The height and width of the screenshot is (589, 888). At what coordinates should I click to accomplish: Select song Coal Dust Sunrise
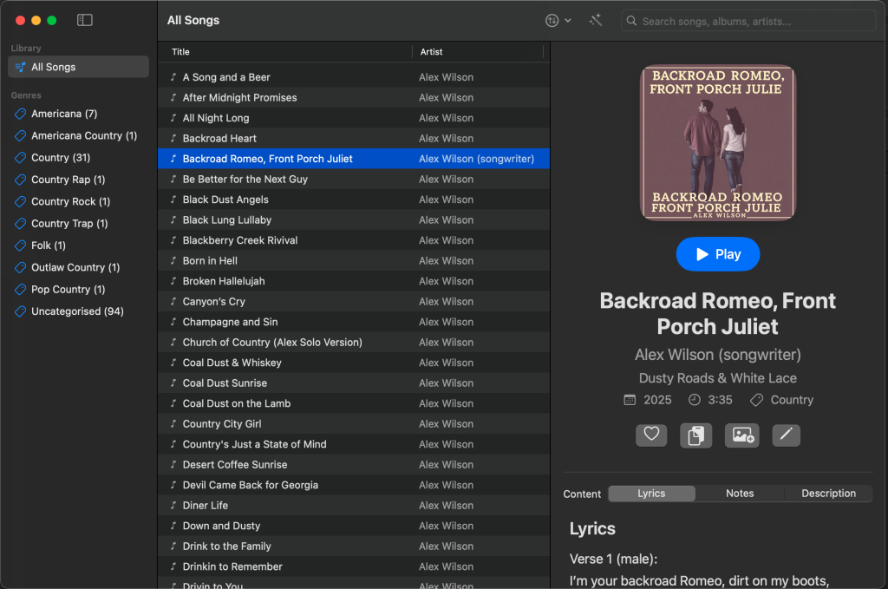click(x=354, y=383)
